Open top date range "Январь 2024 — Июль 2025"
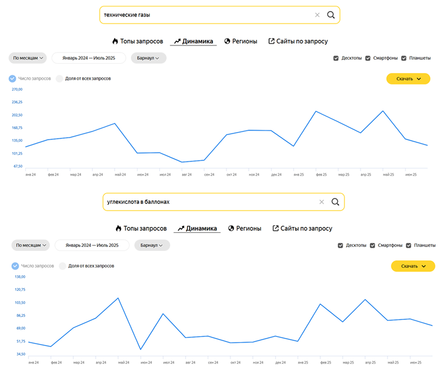Screen dimensions: 444x368 tap(89, 58)
